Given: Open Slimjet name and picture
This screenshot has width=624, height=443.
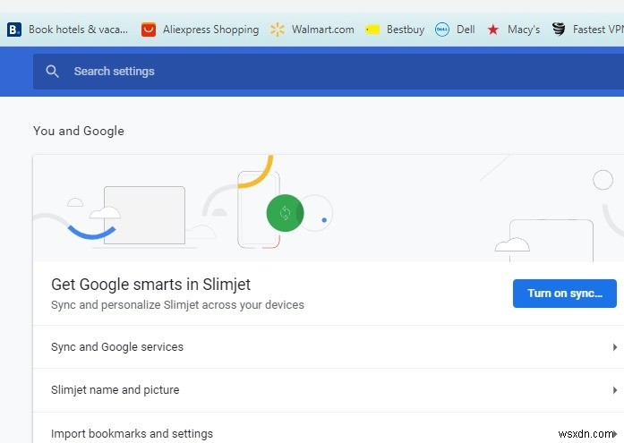Looking at the screenshot, I should tap(329, 390).
